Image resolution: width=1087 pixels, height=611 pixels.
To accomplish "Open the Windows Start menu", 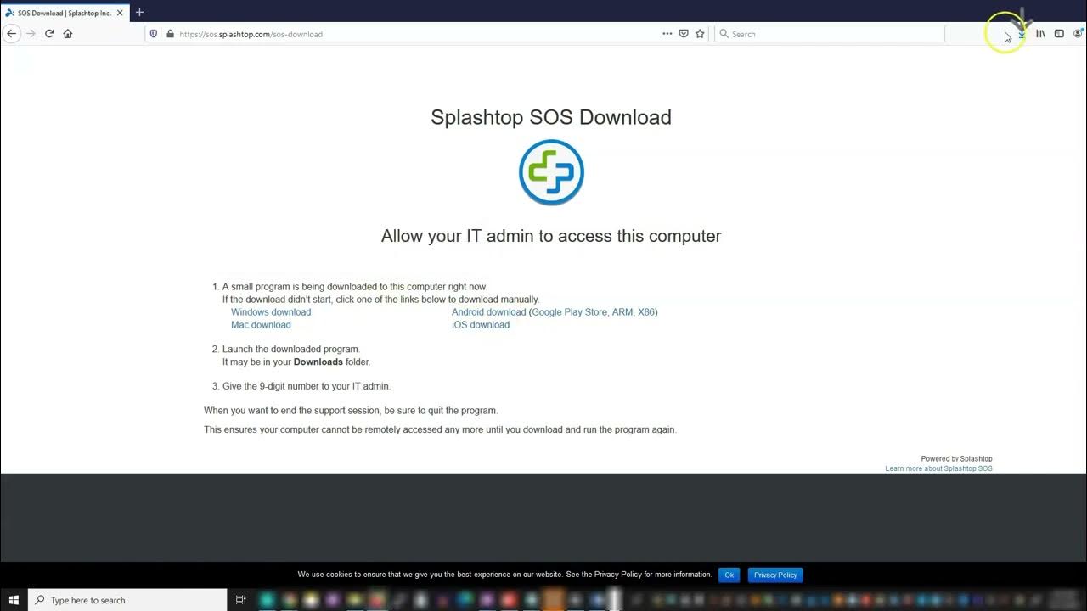I will coord(14,600).
